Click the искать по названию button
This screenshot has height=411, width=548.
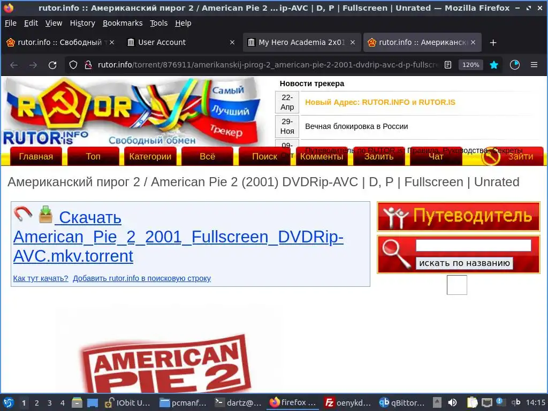click(464, 263)
